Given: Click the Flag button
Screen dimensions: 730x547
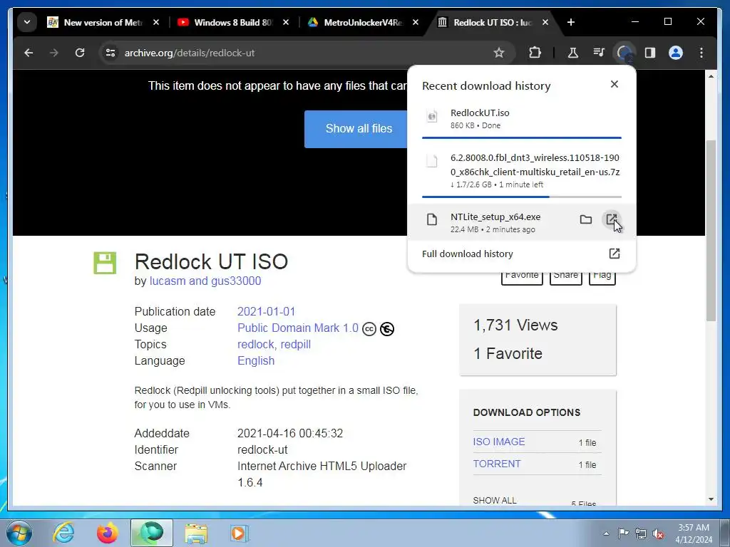Looking at the screenshot, I should [x=602, y=276].
